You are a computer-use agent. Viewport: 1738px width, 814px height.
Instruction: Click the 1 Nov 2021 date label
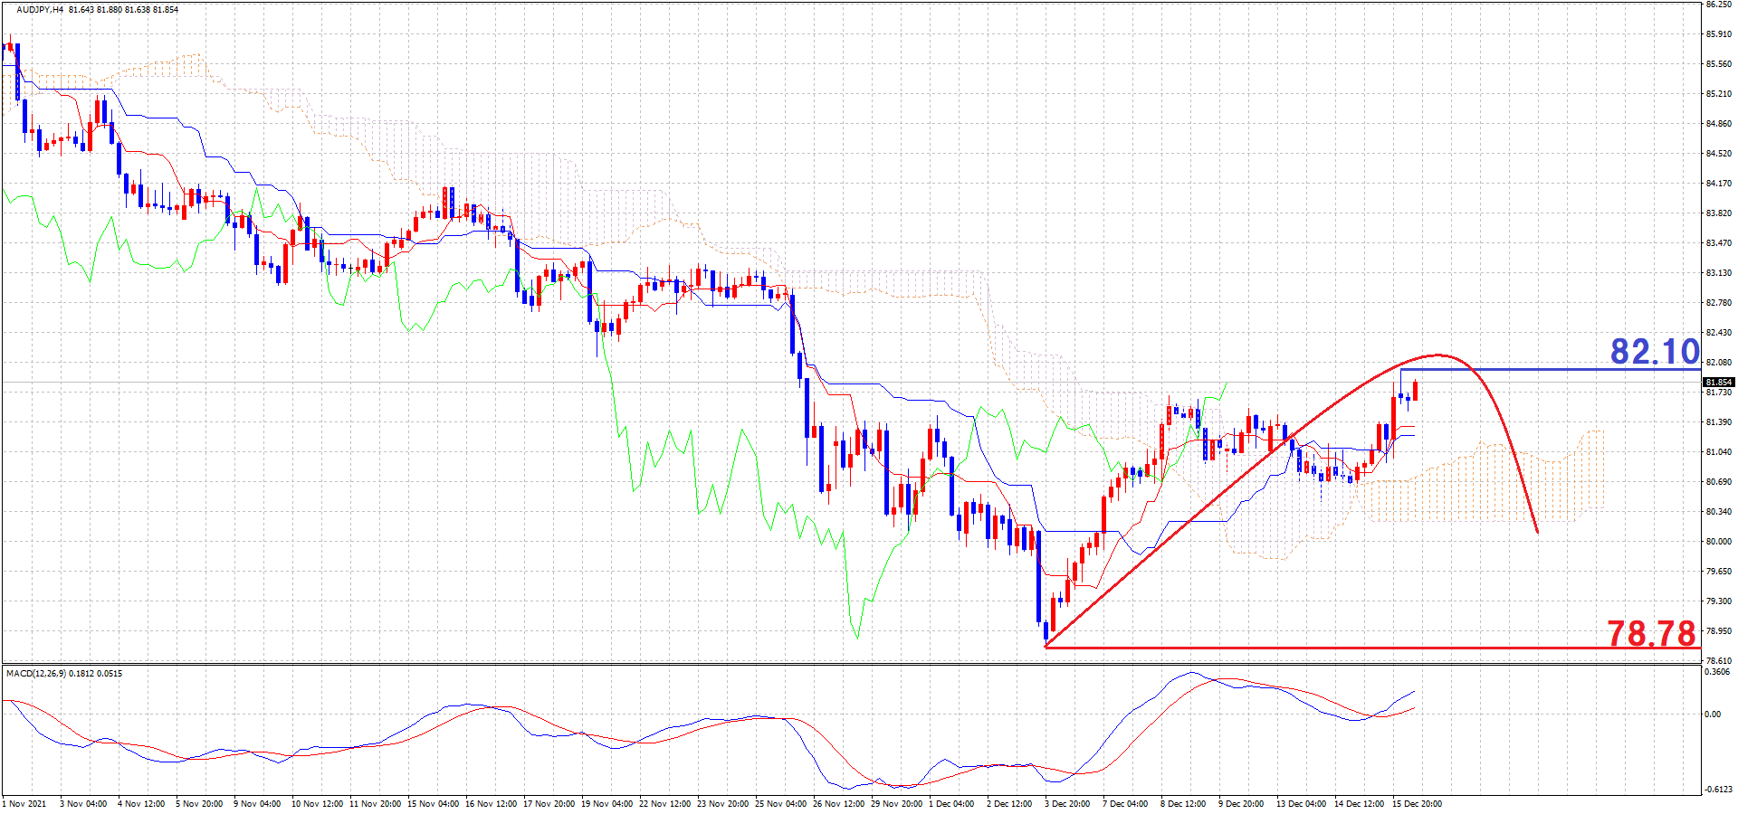coord(26,803)
